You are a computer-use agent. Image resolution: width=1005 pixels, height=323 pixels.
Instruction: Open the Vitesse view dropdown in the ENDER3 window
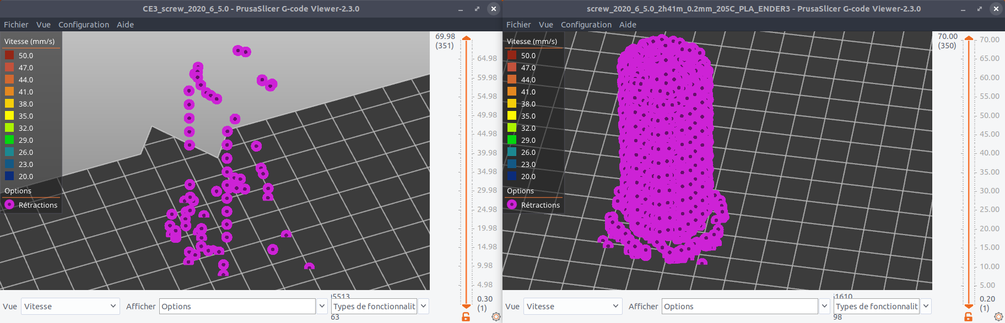tap(573, 307)
